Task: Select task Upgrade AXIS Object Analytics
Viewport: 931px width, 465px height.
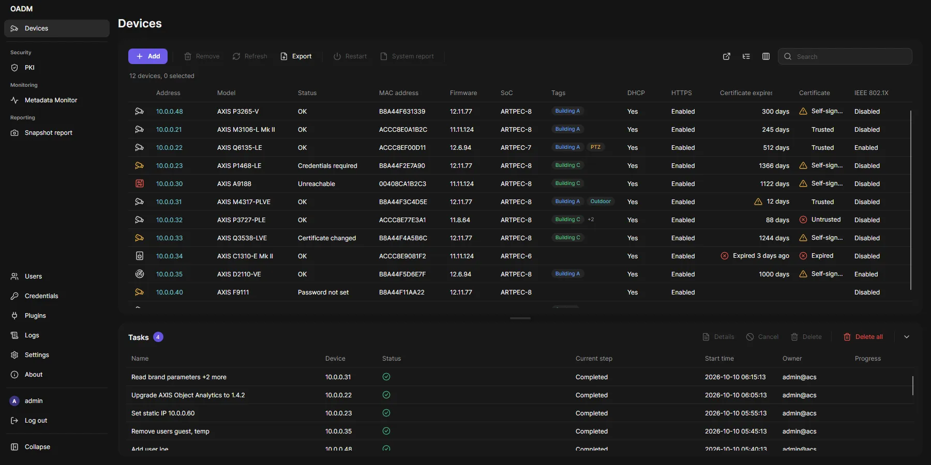Action: [x=520, y=395]
